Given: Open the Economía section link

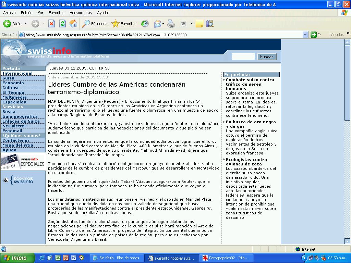Looking at the screenshot, I should pyautogui.click(x=13, y=83).
